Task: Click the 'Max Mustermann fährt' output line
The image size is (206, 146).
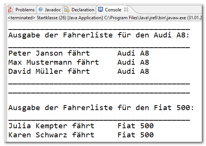Action: coord(54,62)
